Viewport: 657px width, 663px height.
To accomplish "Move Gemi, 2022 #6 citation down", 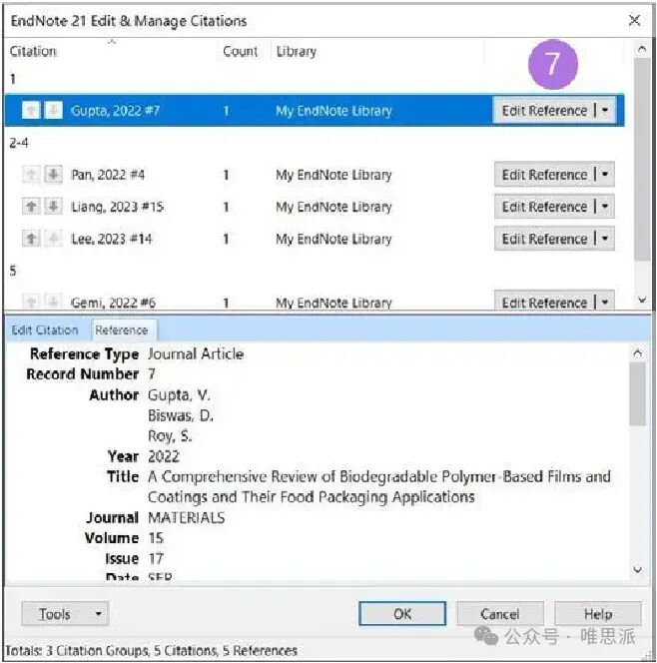I will (53, 302).
